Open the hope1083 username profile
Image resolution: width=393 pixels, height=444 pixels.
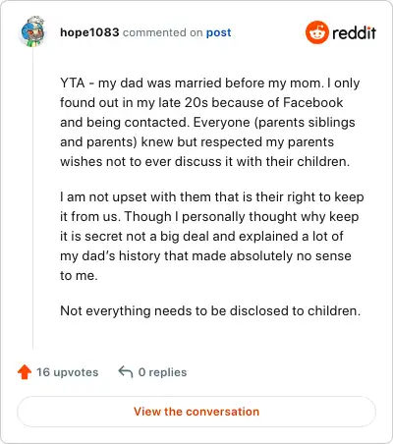[x=89, y=32]
